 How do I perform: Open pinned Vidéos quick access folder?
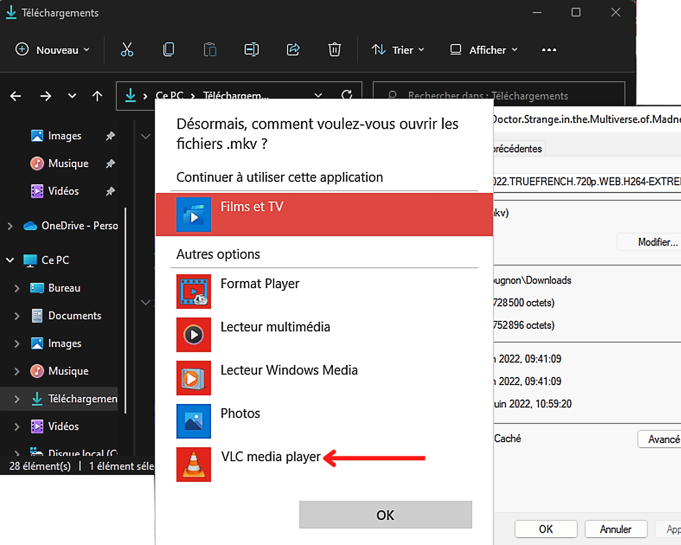(x=55, y=191)
